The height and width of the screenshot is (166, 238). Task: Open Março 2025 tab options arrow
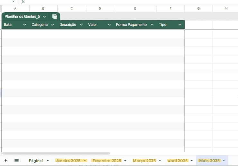[x=160, y=161]
